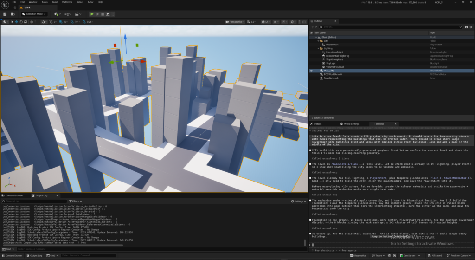475x260 pixels.
Task: Collapse the Lighting folder in the Outliner
Action: (318, 48)
